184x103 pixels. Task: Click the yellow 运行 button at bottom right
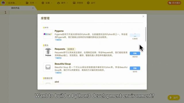(174, 98)
